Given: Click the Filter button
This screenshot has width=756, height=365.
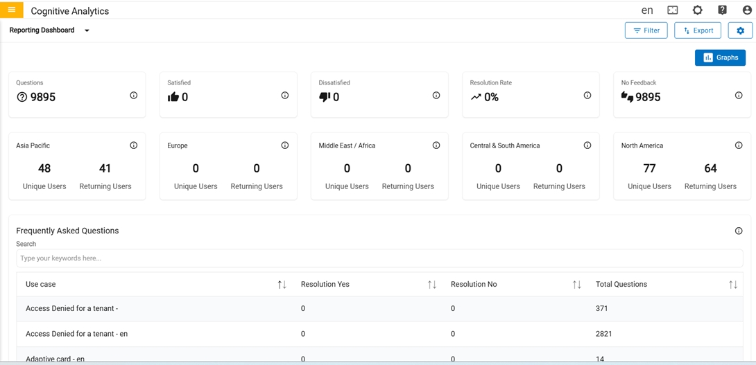Looking at the screenshot, I should click(646, 30).
